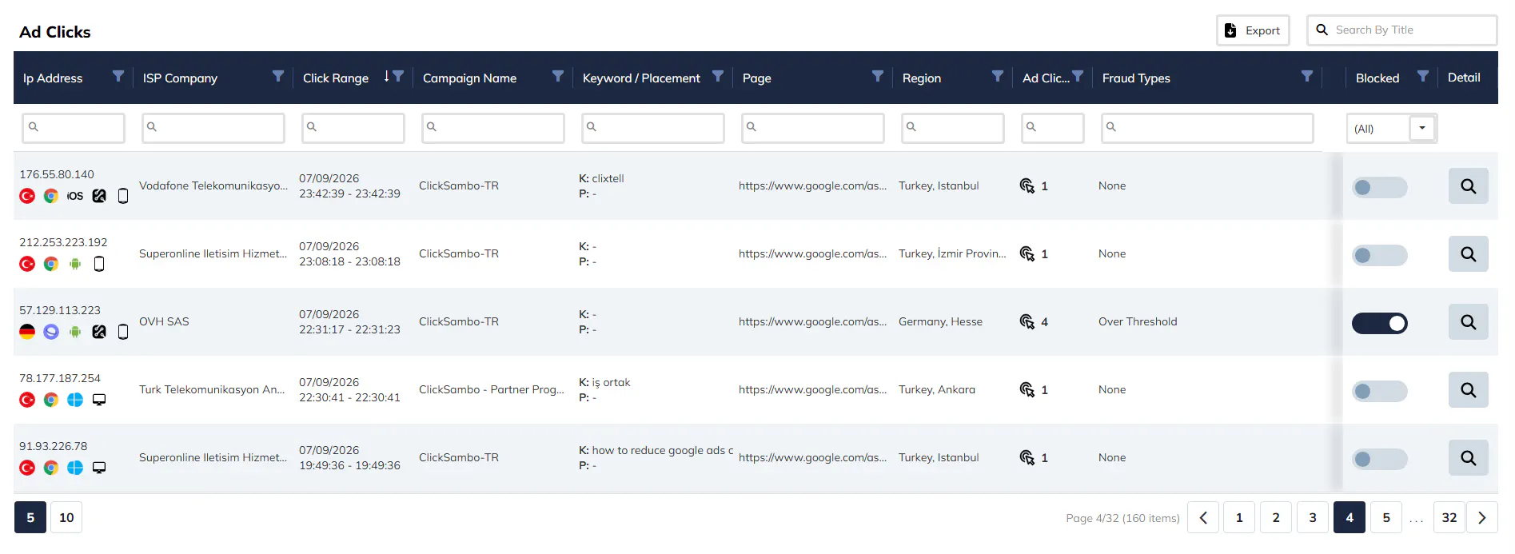The image size is (1515, 554).
Task: View details for IP 78.177.187.254
Action: 1469,390
